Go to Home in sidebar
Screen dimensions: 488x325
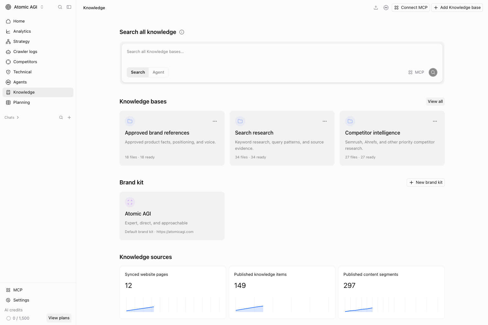[x=38, y=21]
